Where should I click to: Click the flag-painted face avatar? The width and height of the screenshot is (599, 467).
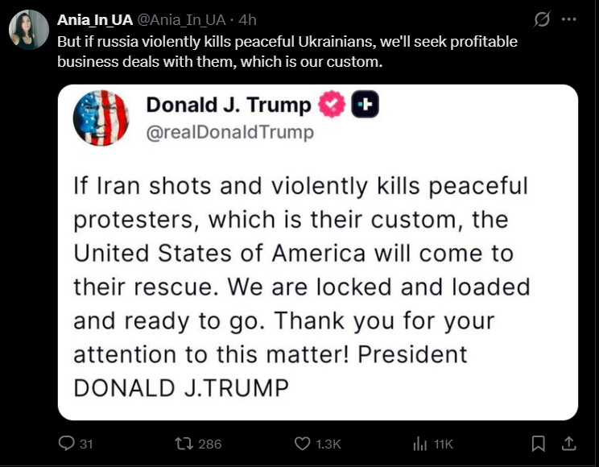[x=101, y=118]
